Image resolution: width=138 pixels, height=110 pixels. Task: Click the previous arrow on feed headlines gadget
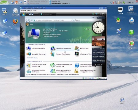tap(95, 64)
